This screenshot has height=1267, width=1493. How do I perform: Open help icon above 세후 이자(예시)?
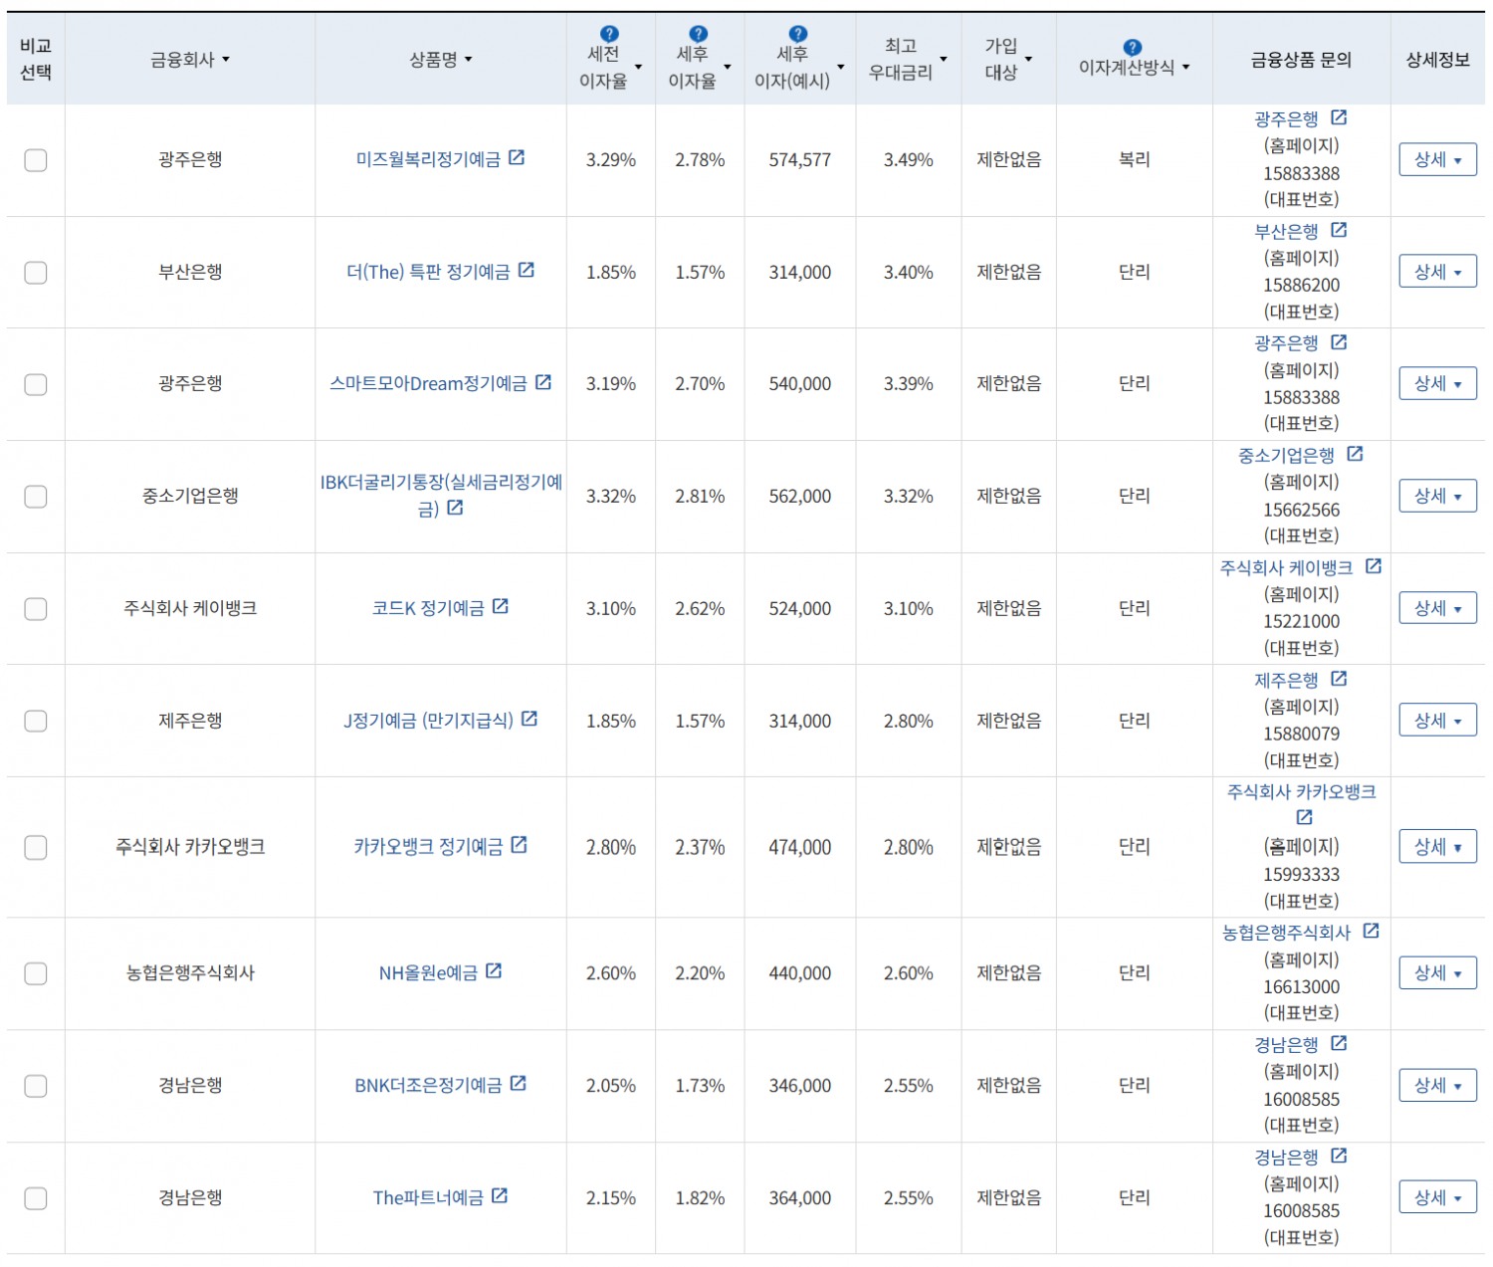coord(798,34)
